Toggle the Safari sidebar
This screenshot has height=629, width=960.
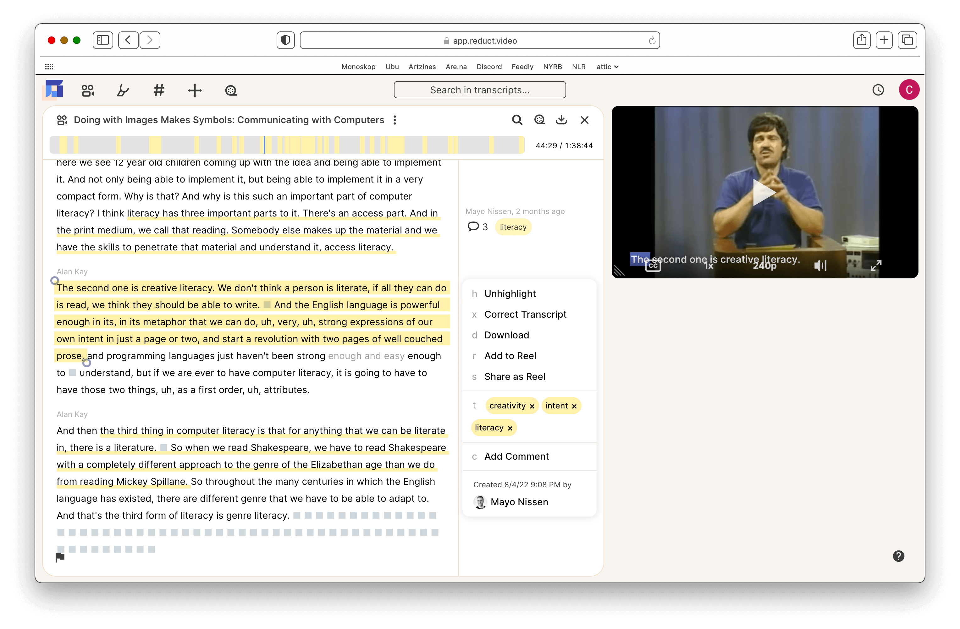102,40
